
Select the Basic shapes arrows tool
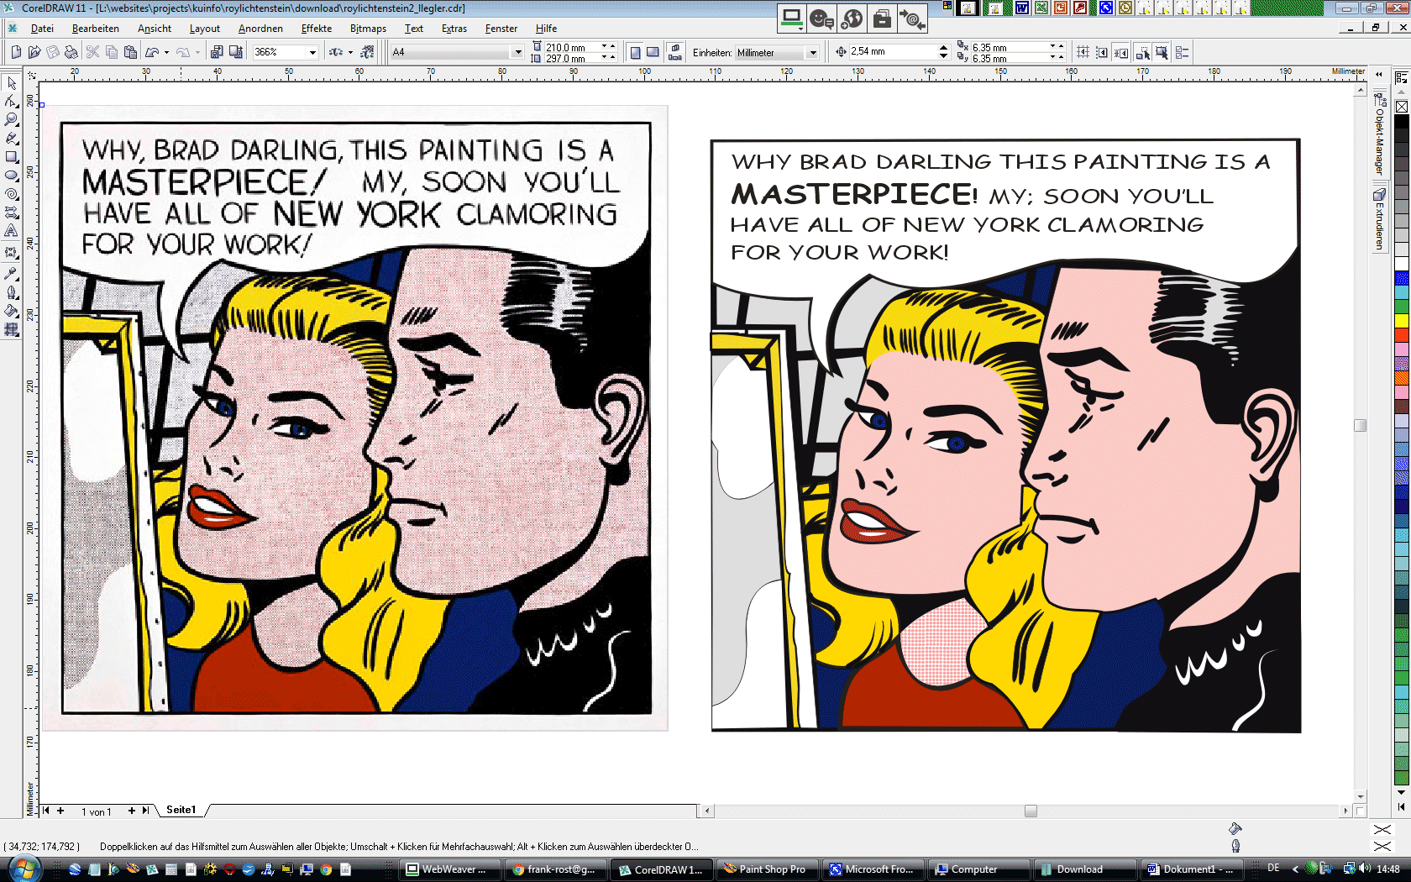pos(12,213)
